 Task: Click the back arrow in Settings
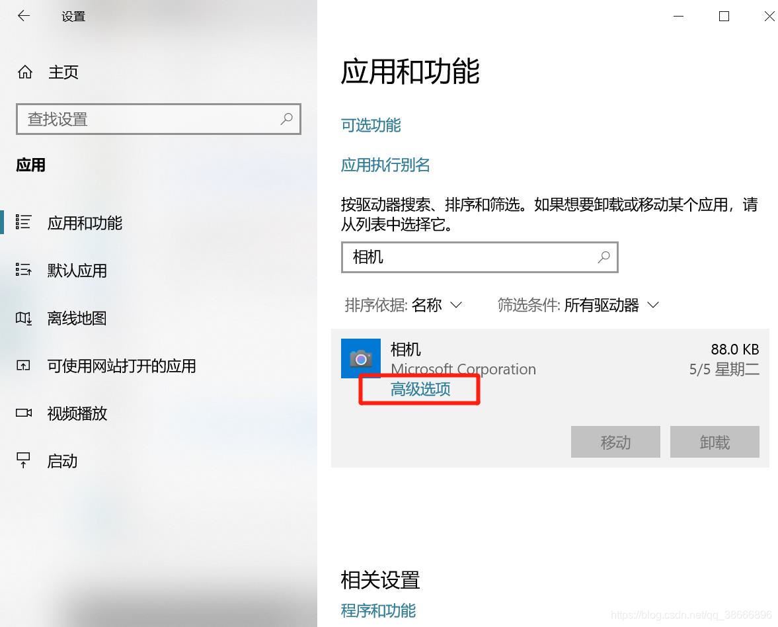[23, 16]
